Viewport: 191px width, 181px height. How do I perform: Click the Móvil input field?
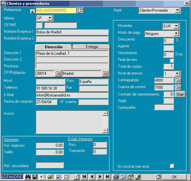click(x=50, y=81)
